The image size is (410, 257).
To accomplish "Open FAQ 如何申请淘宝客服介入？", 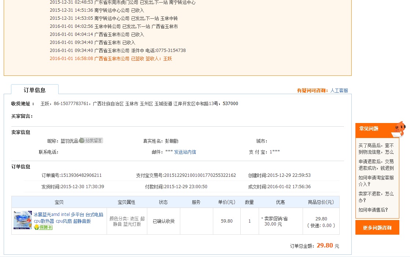I will coord(376,181).
